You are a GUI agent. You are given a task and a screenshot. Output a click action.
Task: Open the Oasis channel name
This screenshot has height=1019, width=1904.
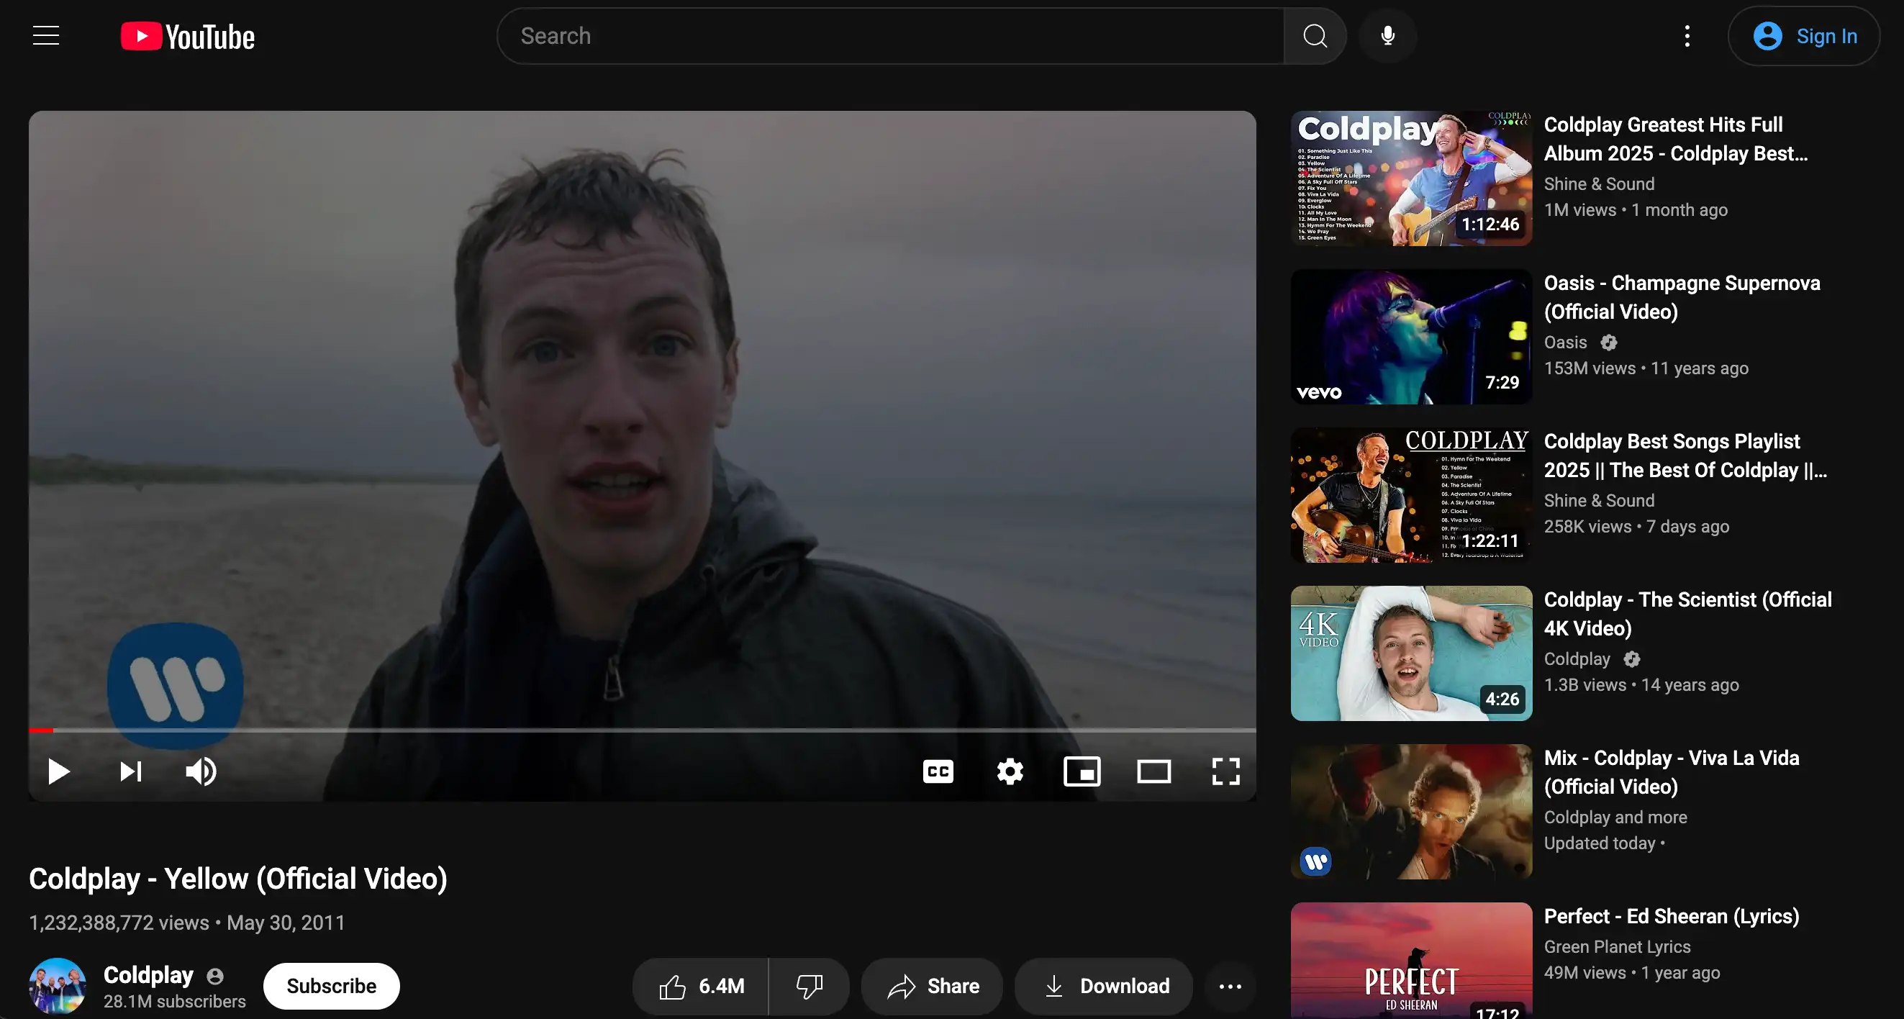coord(1566,342)
